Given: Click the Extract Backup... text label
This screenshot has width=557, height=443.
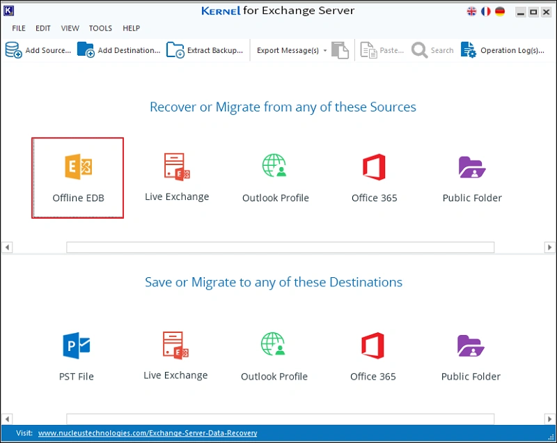Looking at the screenshot, I should point(215,50).
